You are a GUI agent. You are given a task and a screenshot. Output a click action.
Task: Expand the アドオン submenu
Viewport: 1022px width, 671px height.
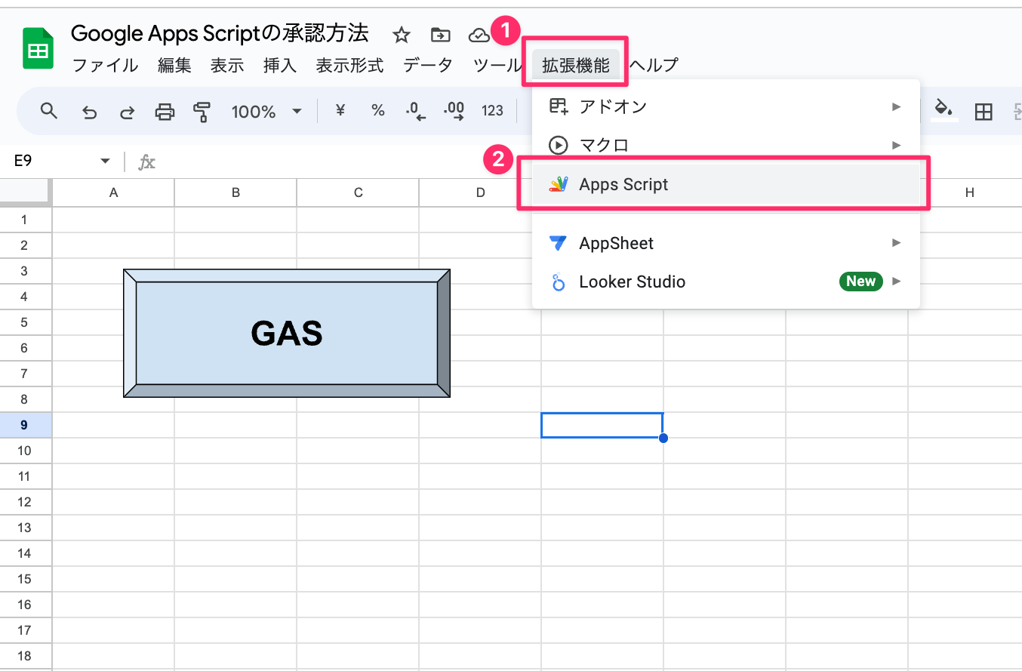726,106
